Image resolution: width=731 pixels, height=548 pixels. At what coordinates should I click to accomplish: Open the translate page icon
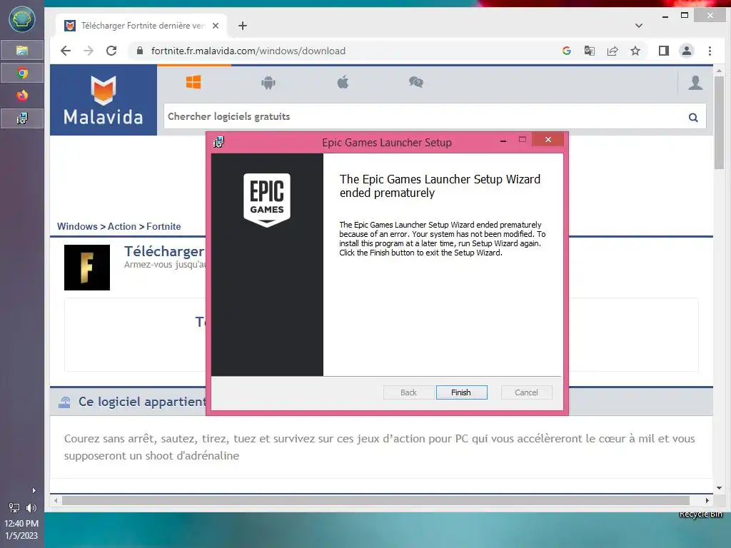point(589,51)
